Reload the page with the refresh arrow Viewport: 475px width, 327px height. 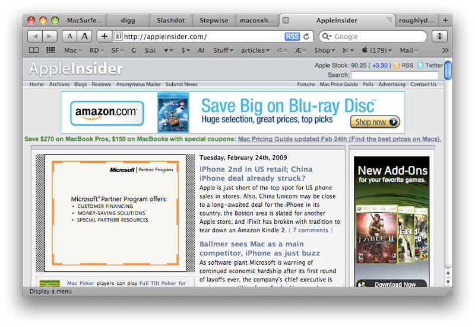[306, 37]
